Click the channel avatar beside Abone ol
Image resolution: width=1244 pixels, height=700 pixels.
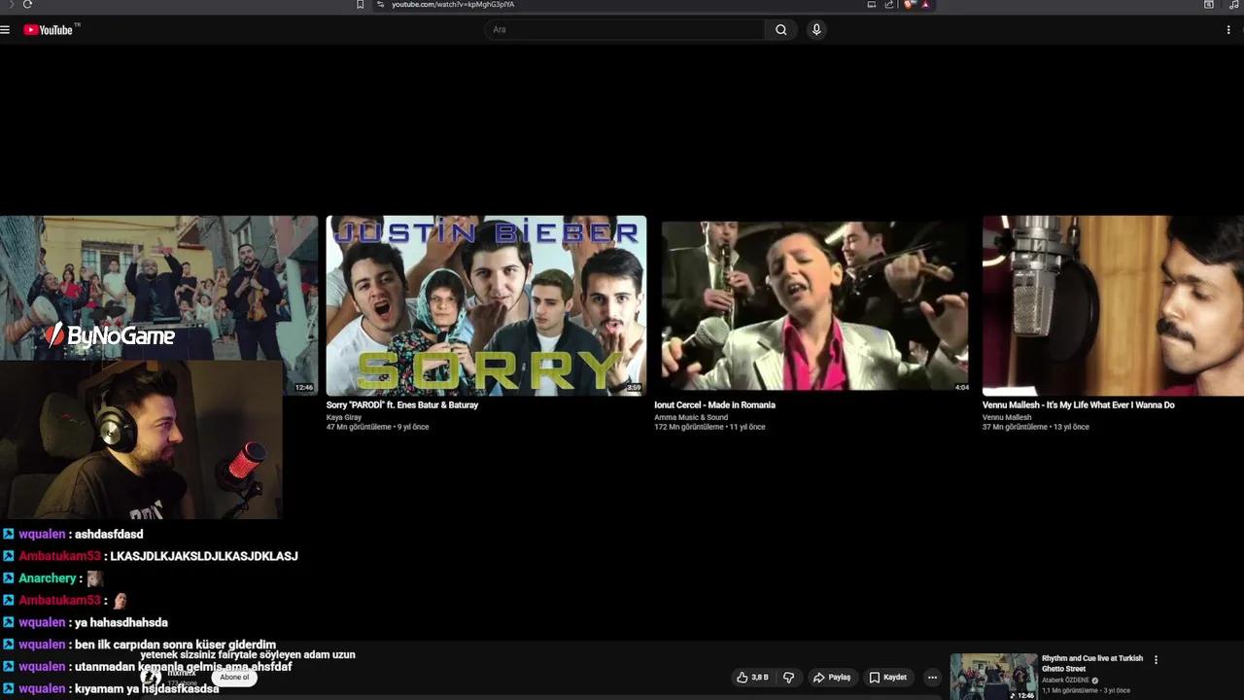150,678
